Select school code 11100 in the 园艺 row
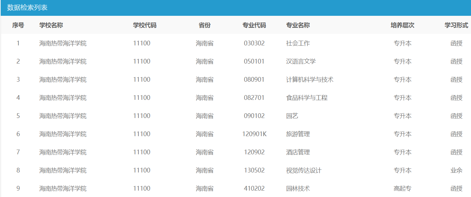This screenshot has height=197, width=471. pos(142,116)
